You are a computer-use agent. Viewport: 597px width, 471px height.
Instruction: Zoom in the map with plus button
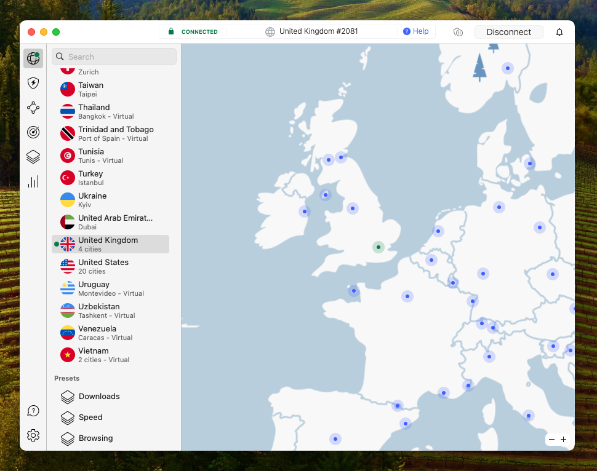[x=564, y=440]
